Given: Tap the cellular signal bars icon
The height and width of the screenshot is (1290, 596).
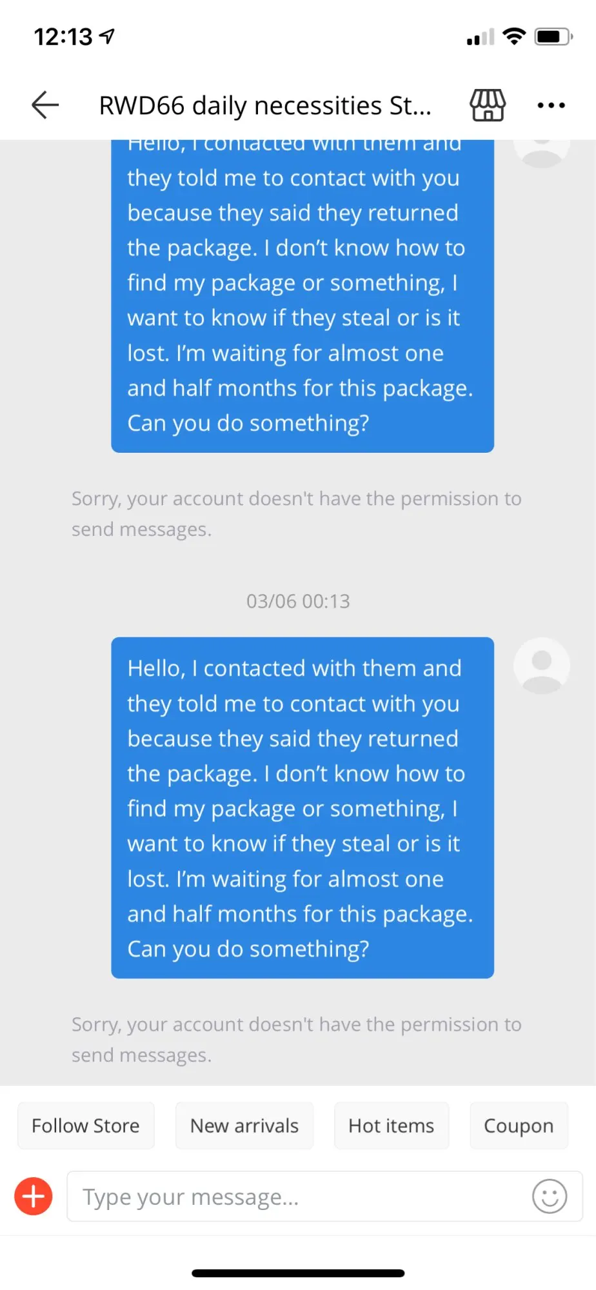Looking at the screenshot, I should click(x=481, y=37).
